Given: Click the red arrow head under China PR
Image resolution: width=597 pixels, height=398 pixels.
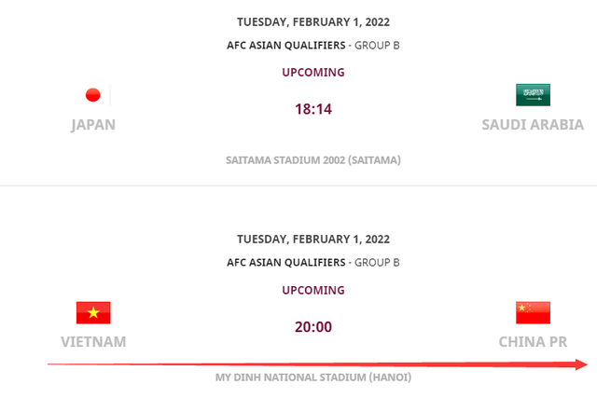Looking at the screenshot, I should coord(580,364).
